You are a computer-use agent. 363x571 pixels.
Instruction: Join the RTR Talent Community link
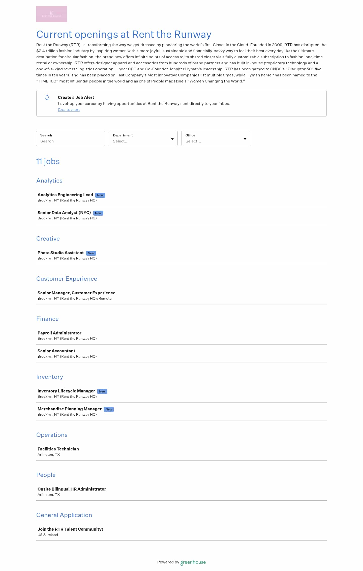(x=70, y=529)
